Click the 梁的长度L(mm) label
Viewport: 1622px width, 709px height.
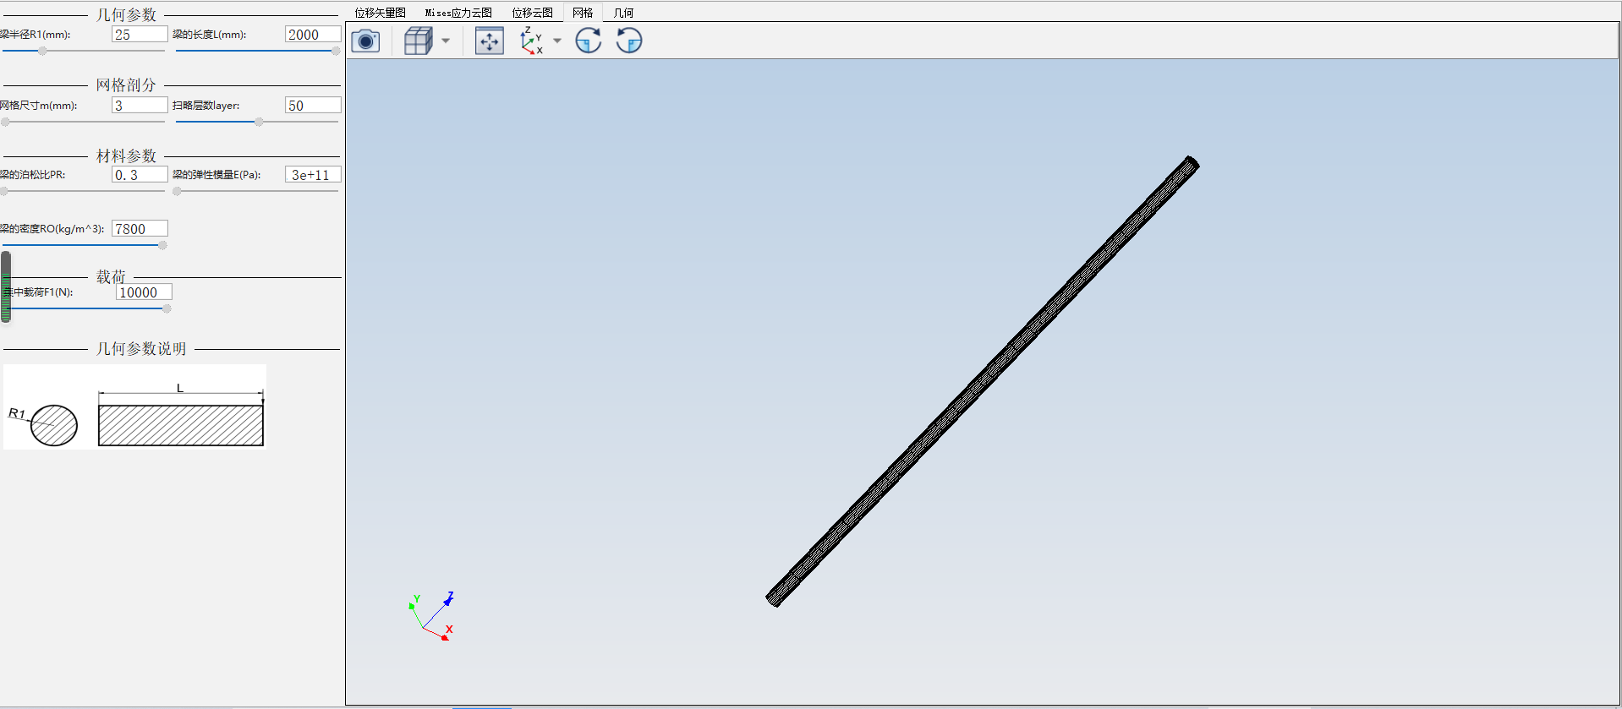pyautogui.click(x=209, y=35)
